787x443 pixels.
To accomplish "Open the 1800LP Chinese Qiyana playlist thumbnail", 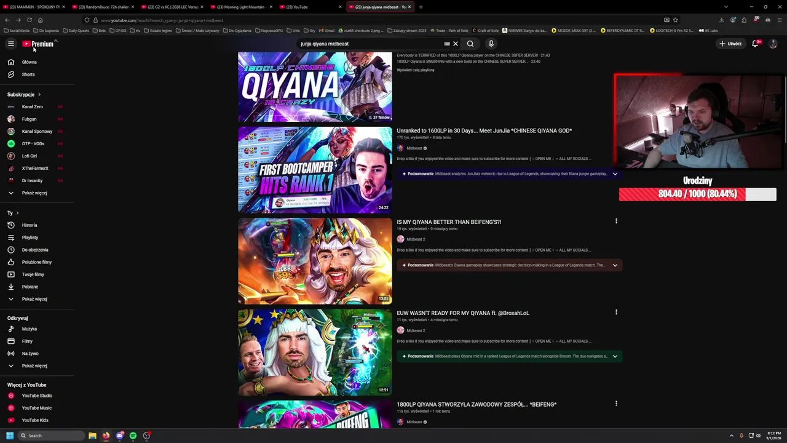I will click(x=315, y=87).
